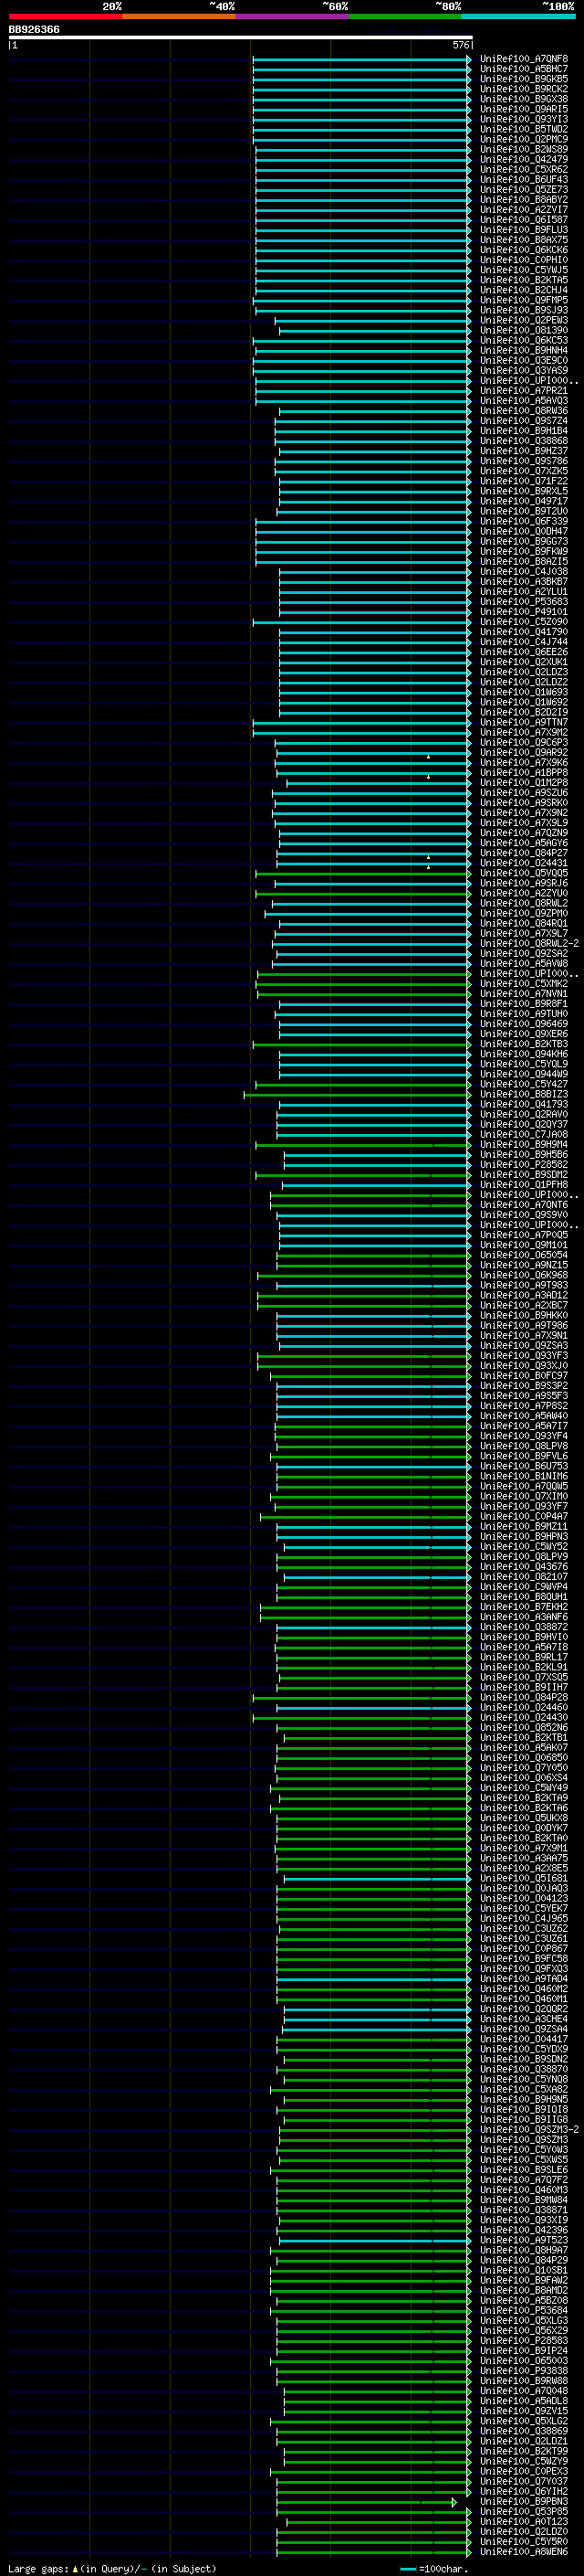Select hit label UniRef100_B5TWD2
The width and height of the screenshot is (584, 2576).
[523, 129]
